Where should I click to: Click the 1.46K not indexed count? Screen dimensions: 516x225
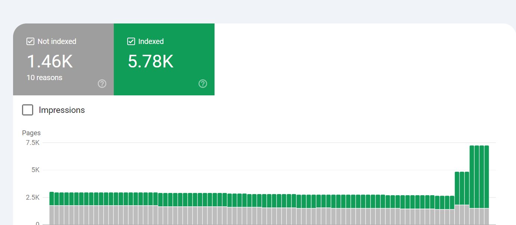click(50, 61)
